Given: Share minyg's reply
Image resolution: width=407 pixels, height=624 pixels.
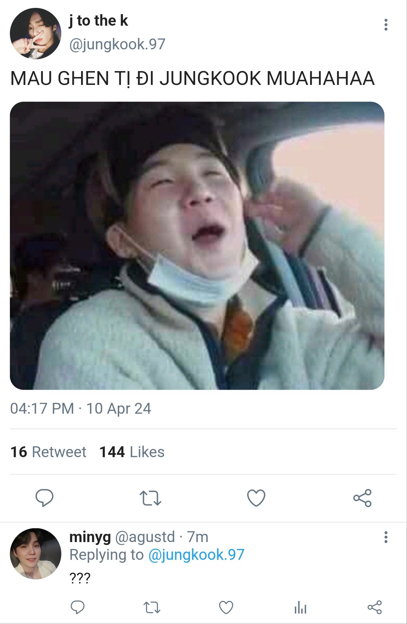Looking at the screenshot, I should click(374, 607).
